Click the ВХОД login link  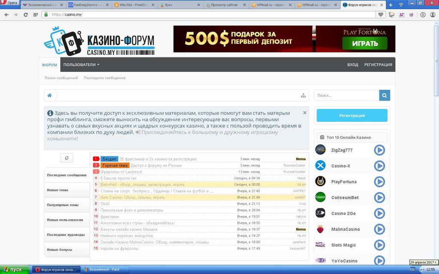pos(352,65)
